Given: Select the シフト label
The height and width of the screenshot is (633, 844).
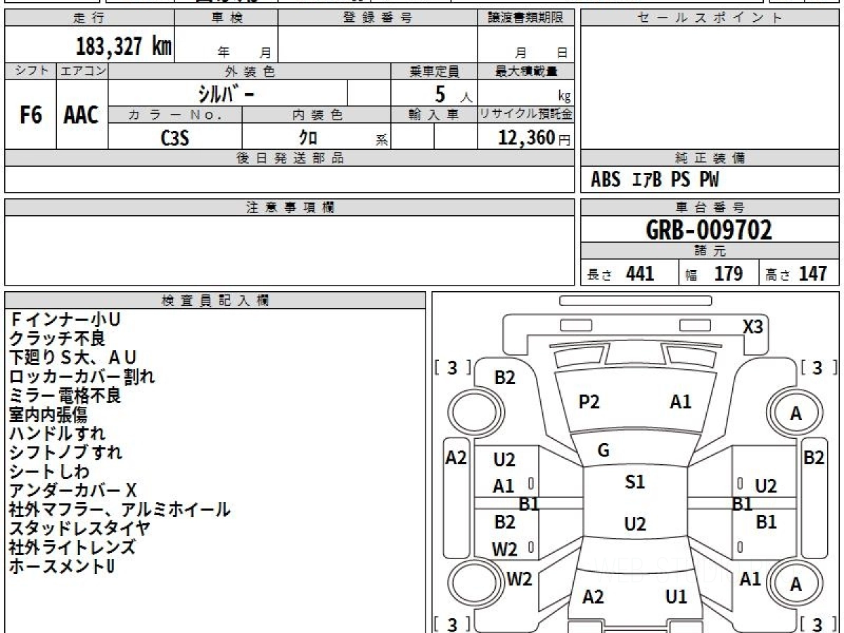Looking at the screenshot, I should (x=30, y=71).
